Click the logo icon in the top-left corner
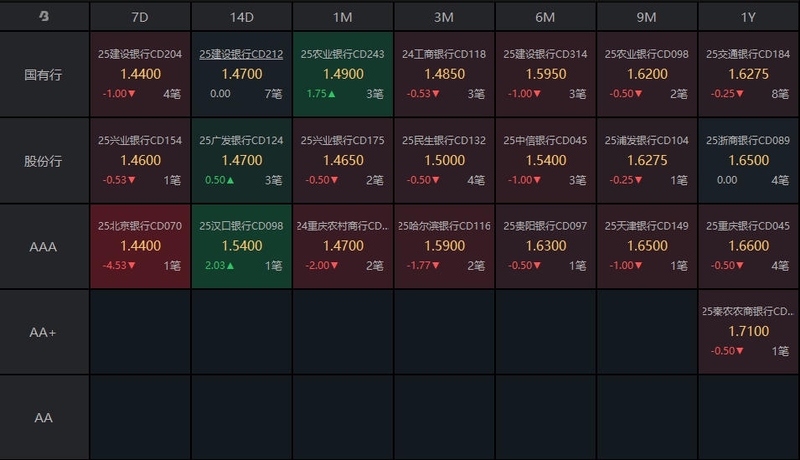 [44, 17]
